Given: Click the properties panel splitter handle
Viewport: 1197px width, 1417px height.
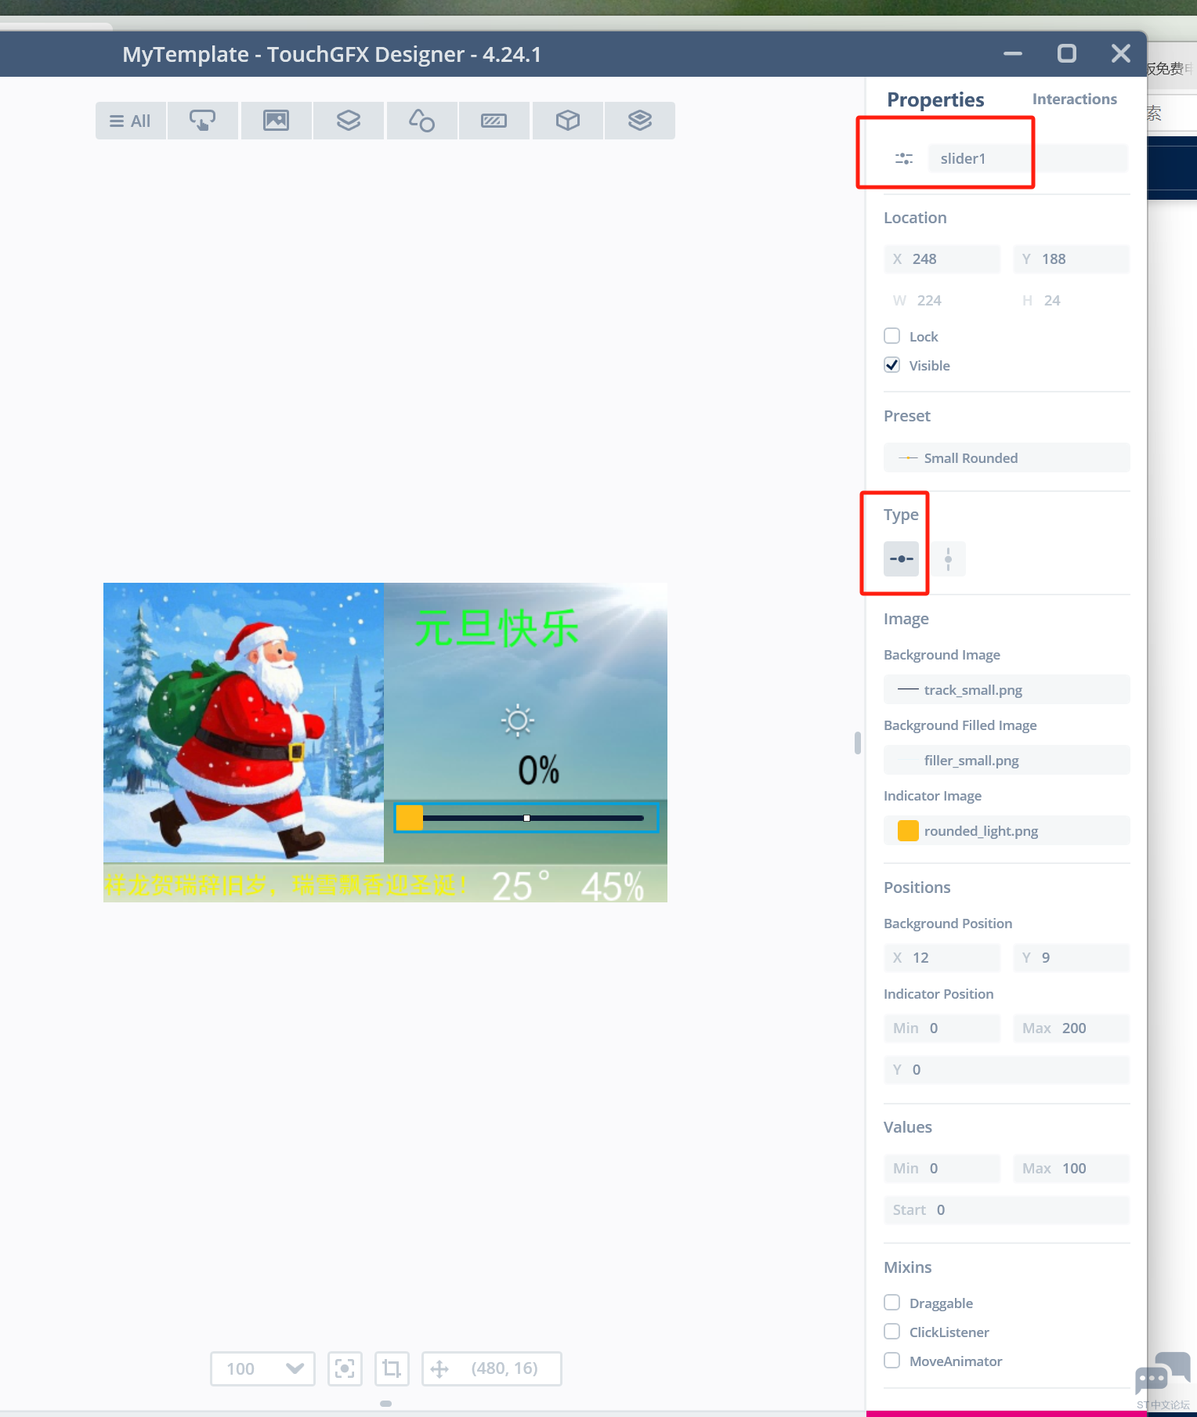Looking at the screenshot, I should tap(858, 743).
